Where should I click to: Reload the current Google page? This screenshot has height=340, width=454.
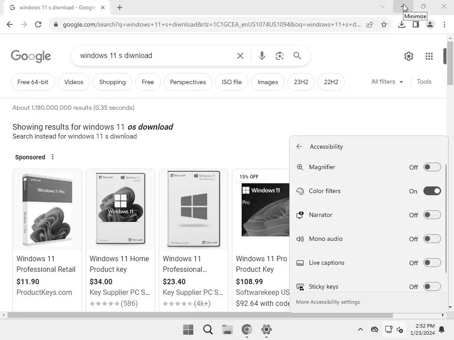(38, 25)
